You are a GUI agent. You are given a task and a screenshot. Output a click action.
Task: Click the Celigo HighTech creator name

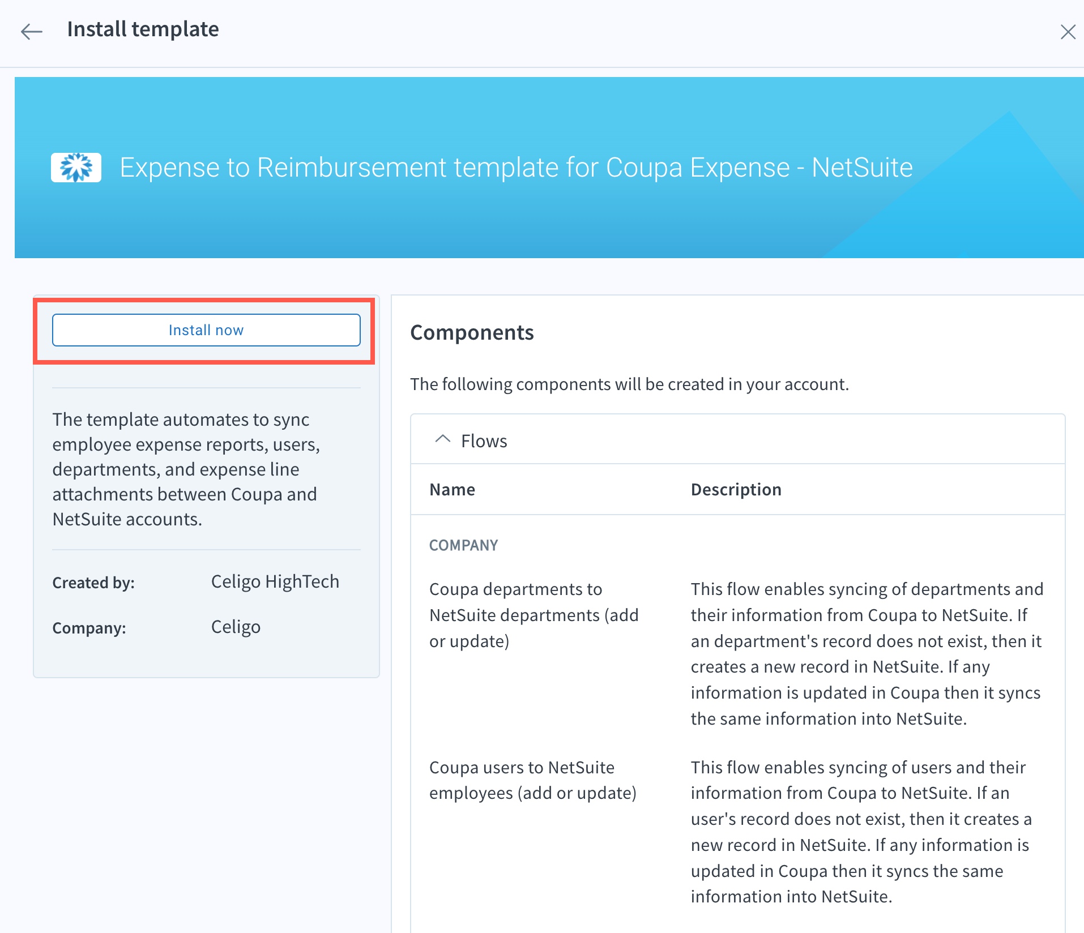coord(275,581)
